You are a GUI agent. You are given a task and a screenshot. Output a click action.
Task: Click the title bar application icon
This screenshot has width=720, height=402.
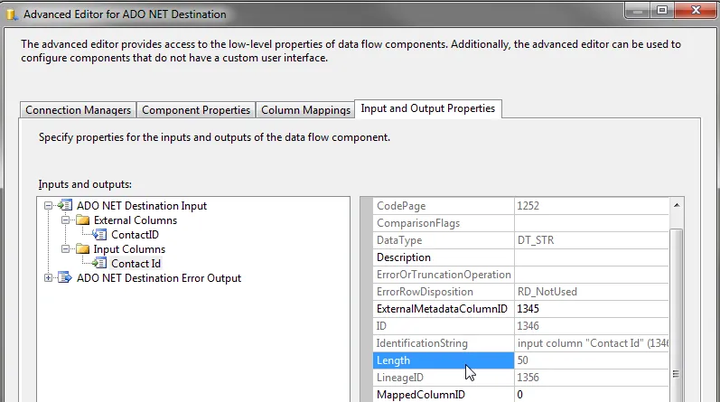click(x=12, y=14)
